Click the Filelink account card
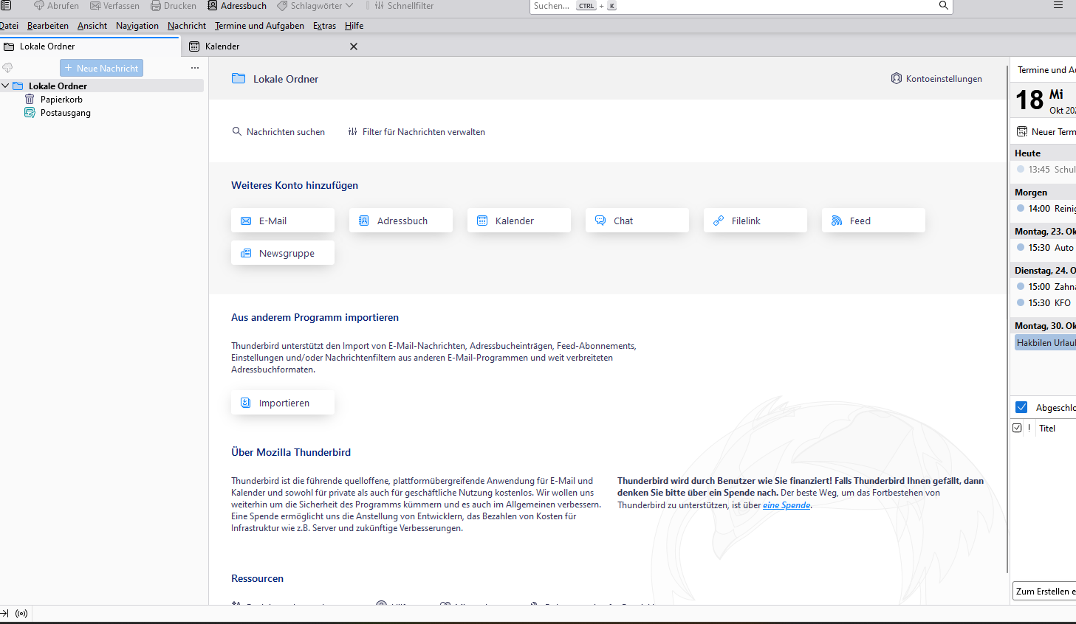Image resolution: width=1076 pixels, height=624 pixels. point(755,221)
